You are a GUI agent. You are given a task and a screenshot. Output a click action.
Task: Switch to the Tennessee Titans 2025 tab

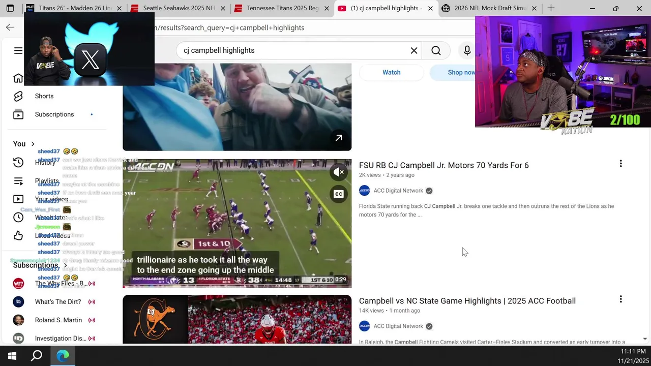coord(282,8)
